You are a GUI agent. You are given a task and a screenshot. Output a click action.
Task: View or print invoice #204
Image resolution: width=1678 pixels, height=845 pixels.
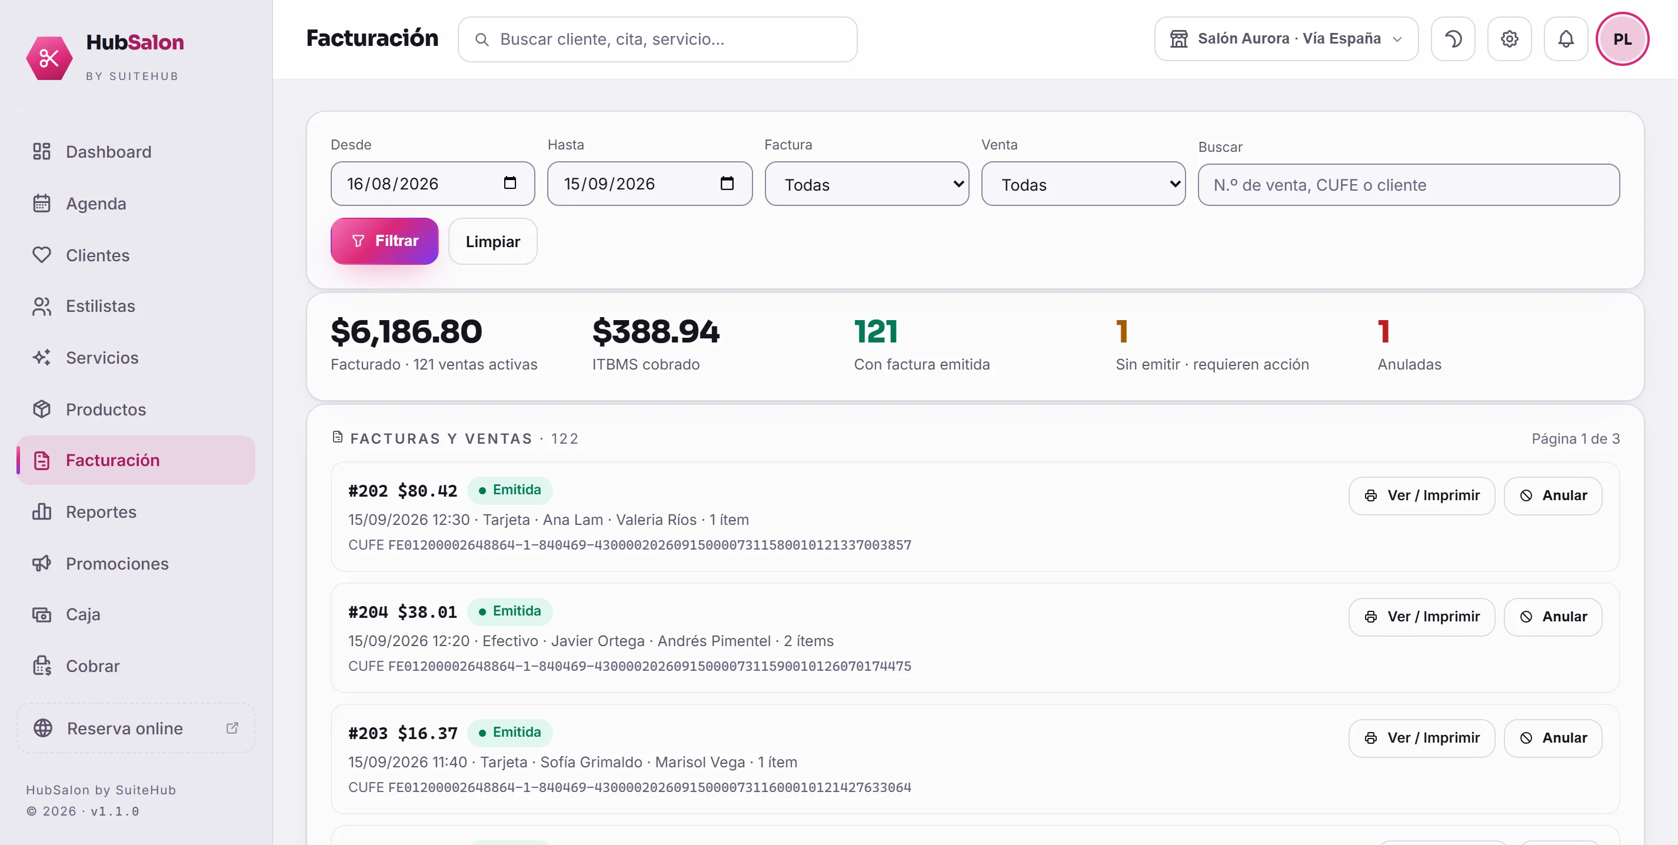point(1421,617)
